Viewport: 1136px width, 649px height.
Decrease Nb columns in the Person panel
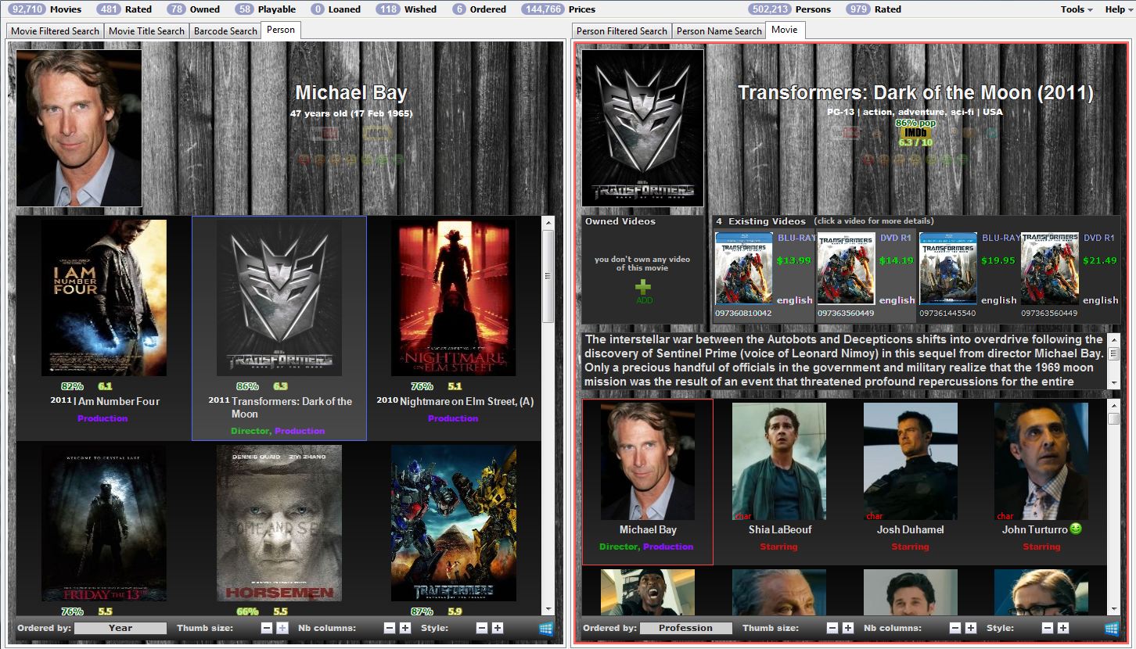[x=390, y=628]
